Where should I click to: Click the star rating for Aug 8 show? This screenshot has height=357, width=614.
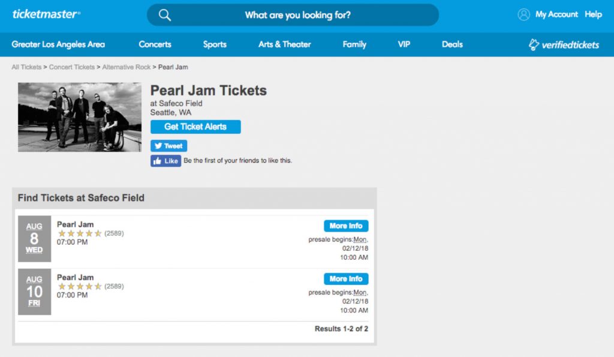(80, 233)
